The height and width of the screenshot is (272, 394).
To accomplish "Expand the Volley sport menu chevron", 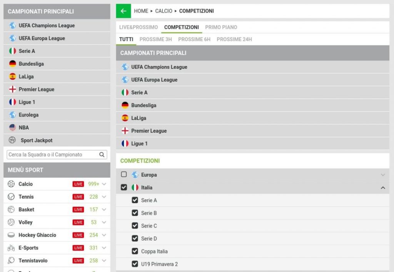I will (x=104, y=223).
